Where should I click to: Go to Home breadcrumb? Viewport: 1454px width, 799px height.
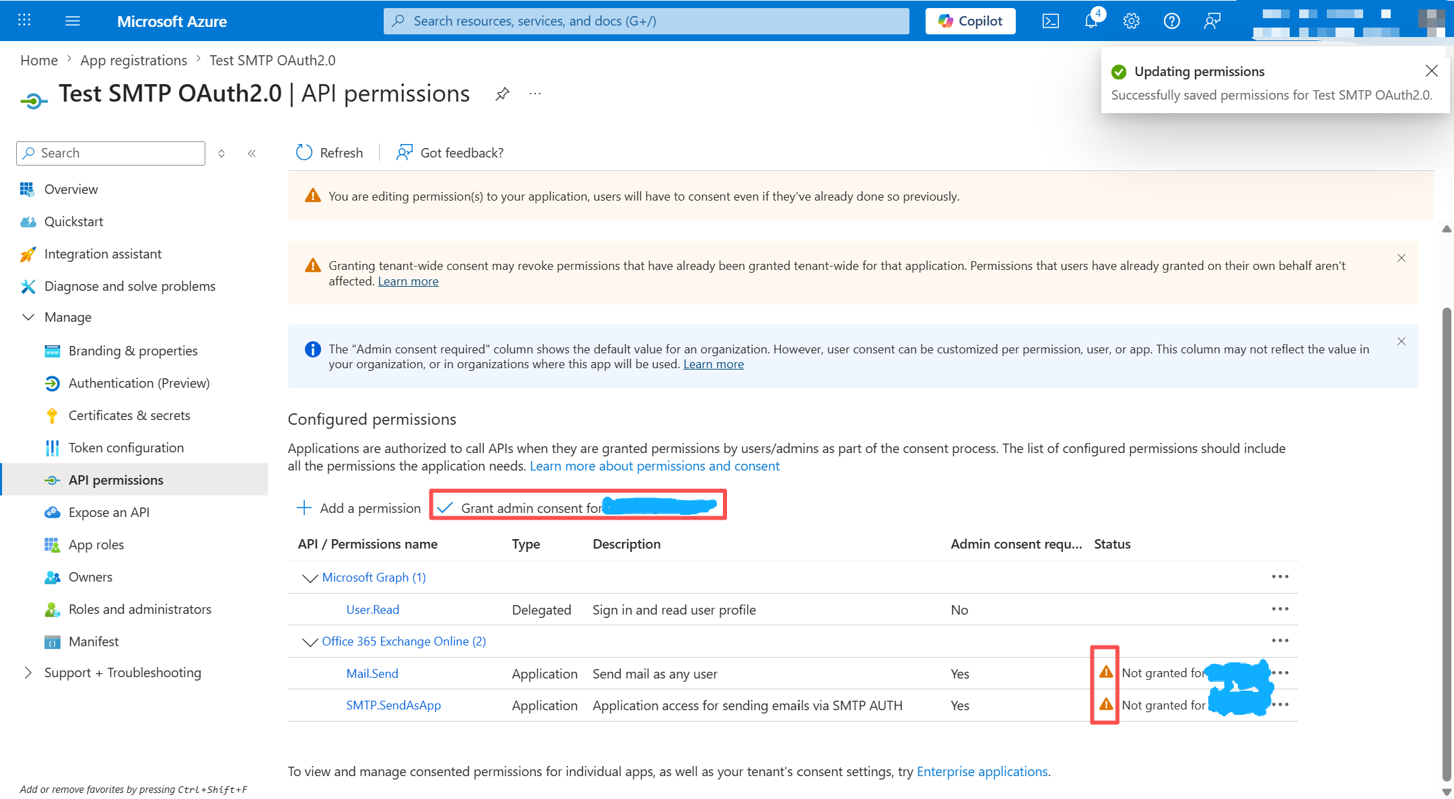point(39,60)
